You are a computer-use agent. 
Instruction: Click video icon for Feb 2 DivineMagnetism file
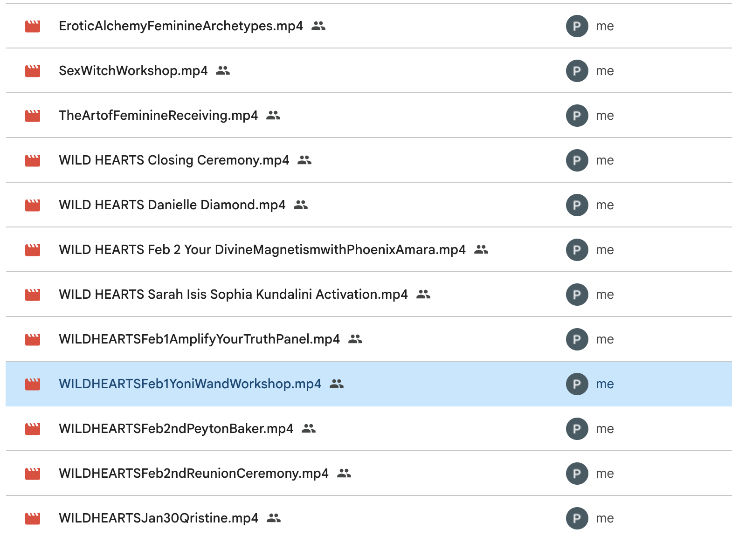point(33,250)
